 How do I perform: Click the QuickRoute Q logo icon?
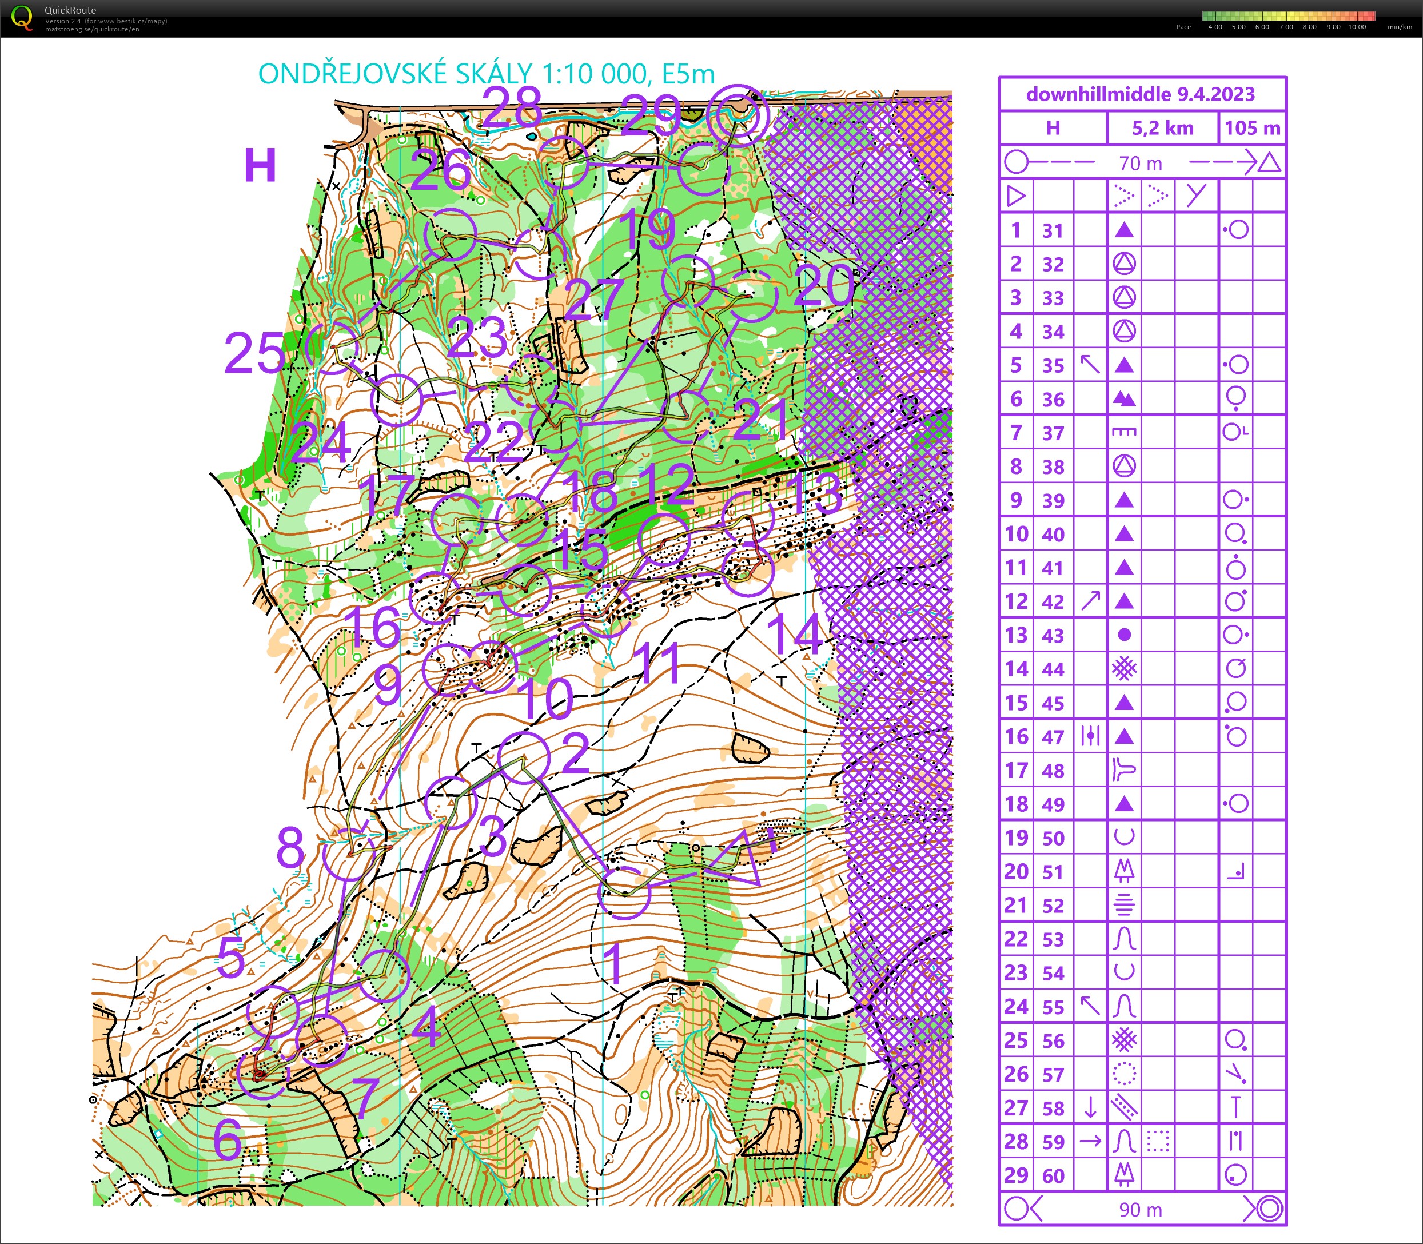(22, 18)
